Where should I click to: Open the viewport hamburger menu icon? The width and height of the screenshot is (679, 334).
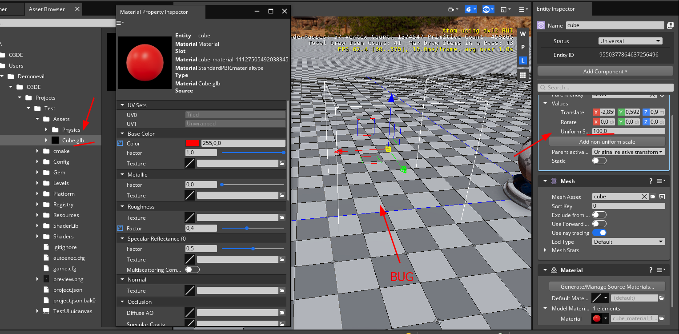click(522, 9)
